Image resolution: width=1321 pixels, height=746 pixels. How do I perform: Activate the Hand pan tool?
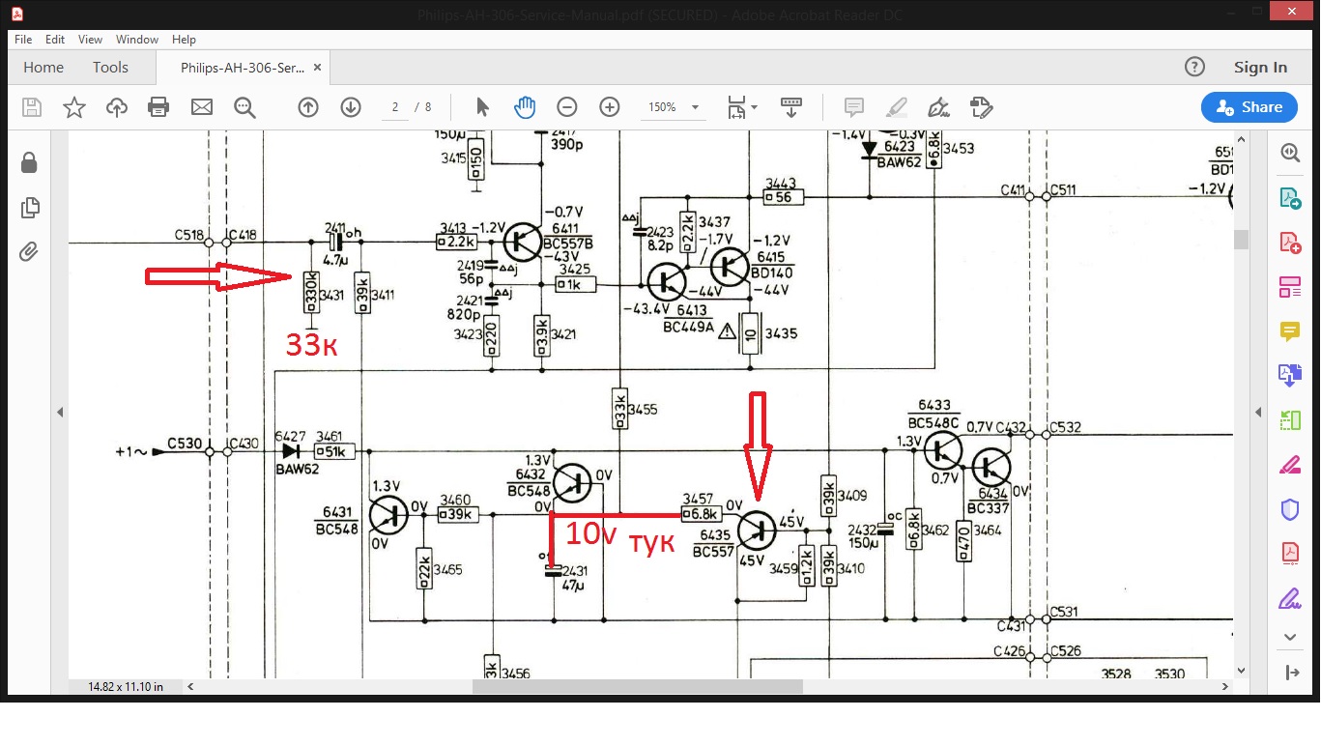coord(525,107)
